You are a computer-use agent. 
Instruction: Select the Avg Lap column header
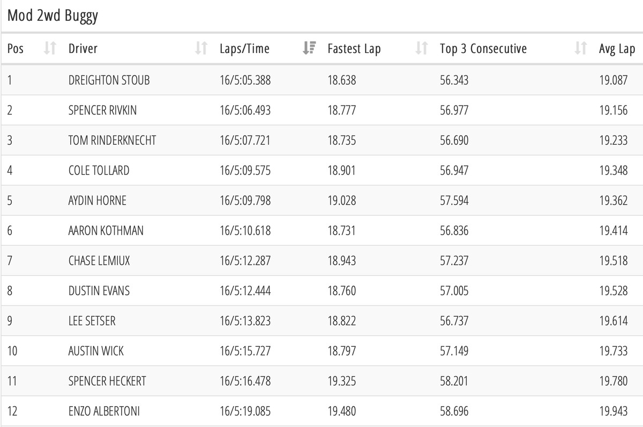617,49
